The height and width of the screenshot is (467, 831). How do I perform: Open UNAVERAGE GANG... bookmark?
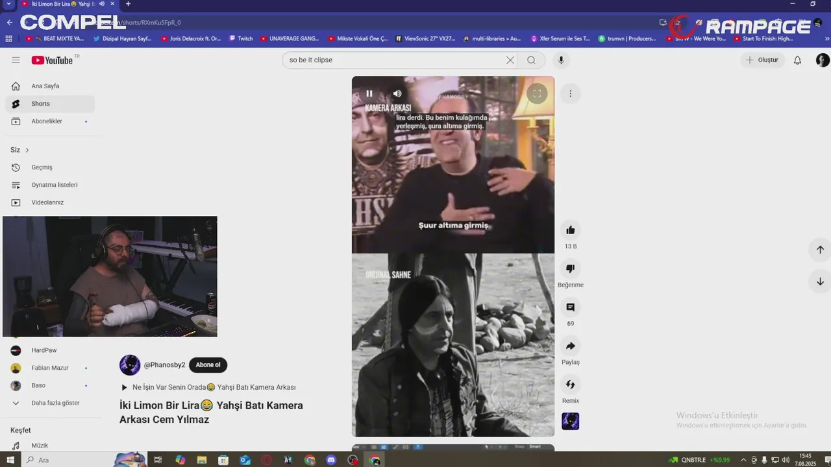(290, 39)
